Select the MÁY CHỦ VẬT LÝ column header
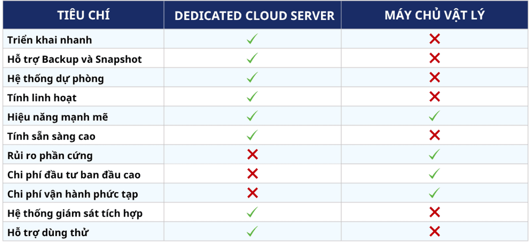Image resolution: width=530 pixels, height=252 pixels. [x=435, y=15]
